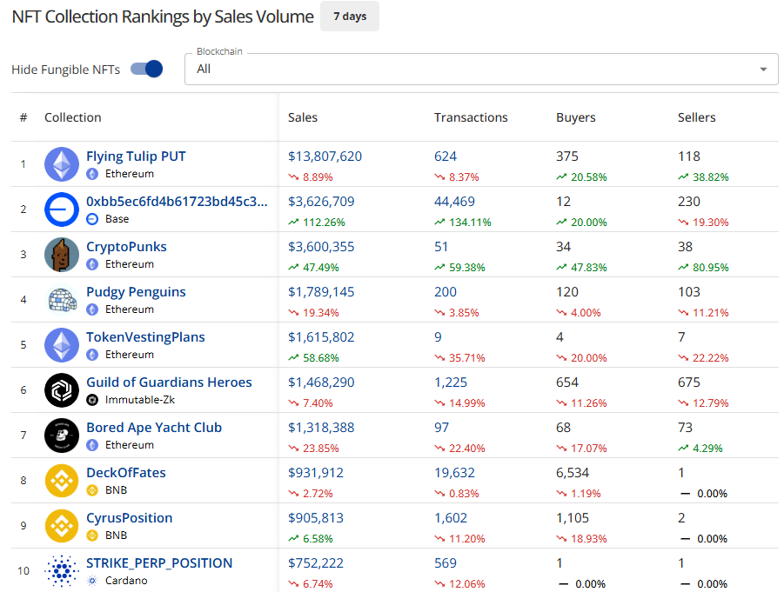
Task: Click the Pudgy Penguins igloo avatar
Action: tap(62, 300)
